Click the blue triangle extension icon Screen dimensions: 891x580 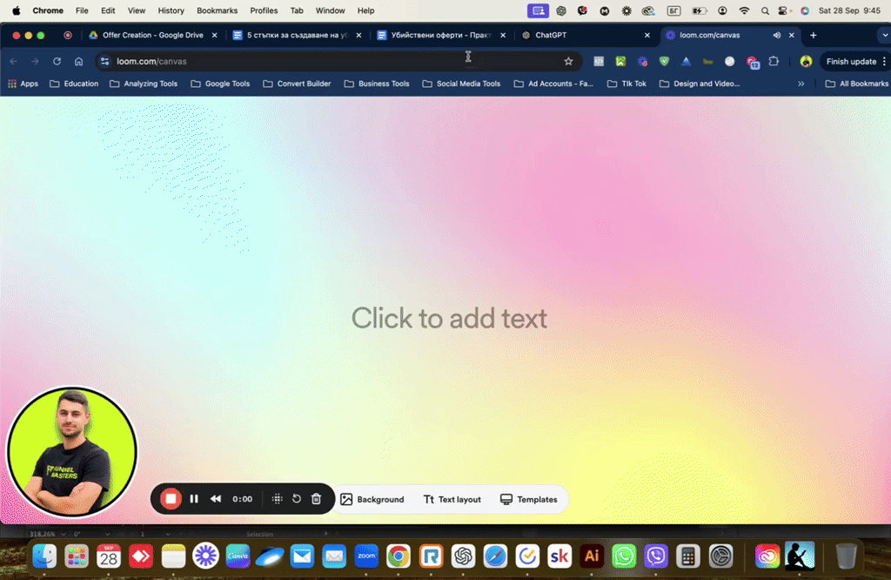pyautogui.click(x=686, y=62)
